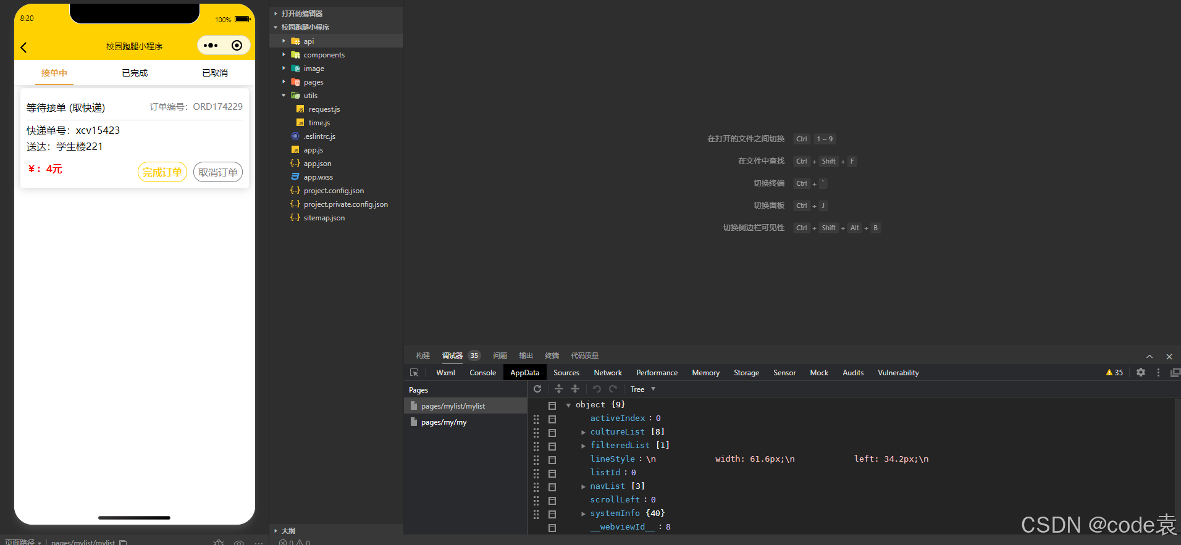Screen dimensions: 1181x545
Task: Click the dock/undock debugger panel icon
Action: point(1175,372)
